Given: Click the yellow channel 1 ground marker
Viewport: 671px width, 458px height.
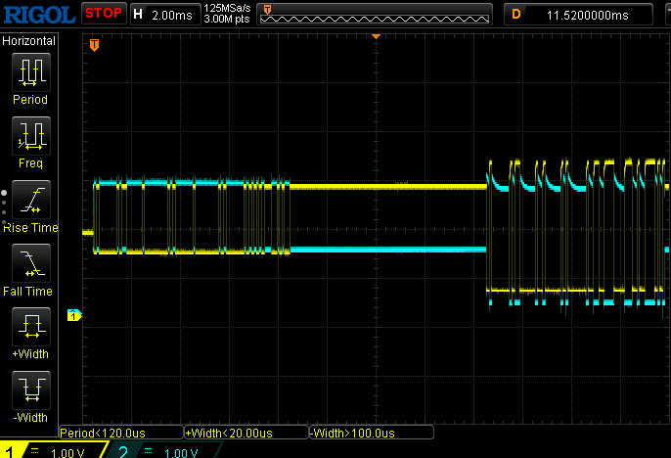Looking at the screenshot, I should pos(71,315).
